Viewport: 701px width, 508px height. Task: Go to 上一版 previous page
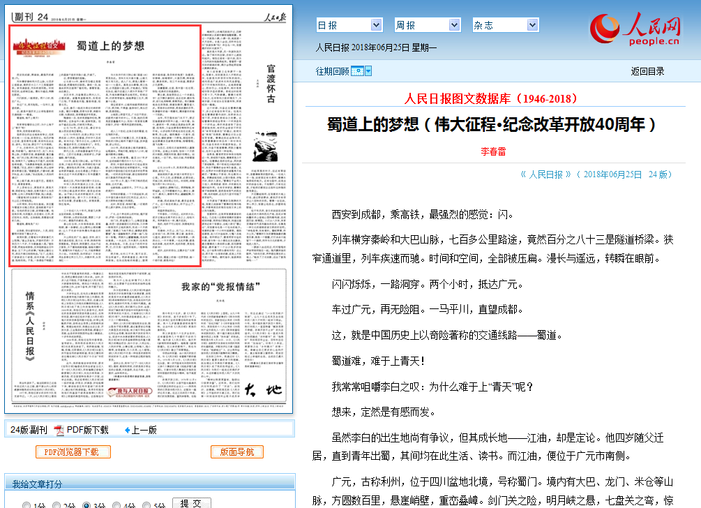[x=144, y=430]
